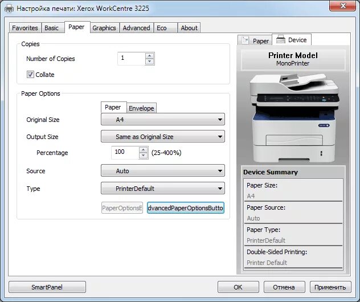Select the Graphics tab
360x302 pixels.
click(104, 28)
